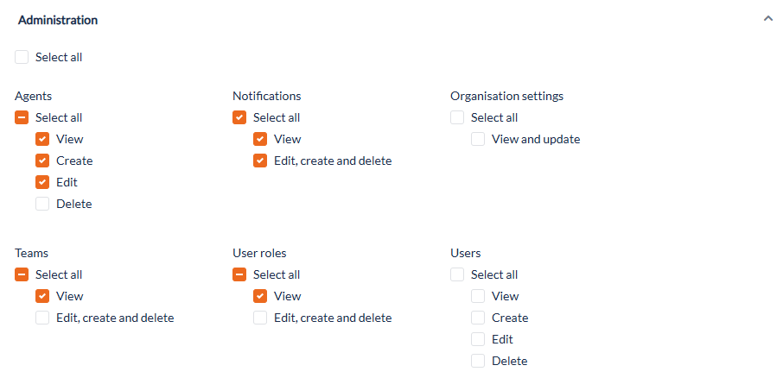The image size is (783, 378).
Task: Uncheck User roles View permission
Action: tap(261, 296)
